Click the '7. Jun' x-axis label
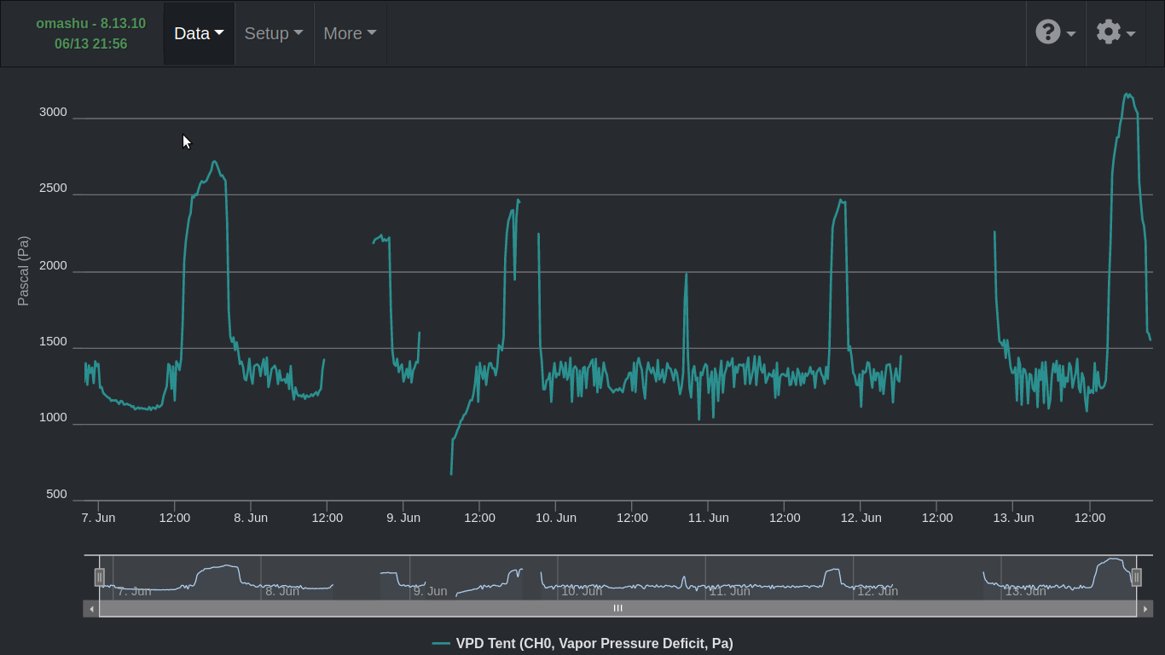1165x655 pixels. [x=98, y=518]
